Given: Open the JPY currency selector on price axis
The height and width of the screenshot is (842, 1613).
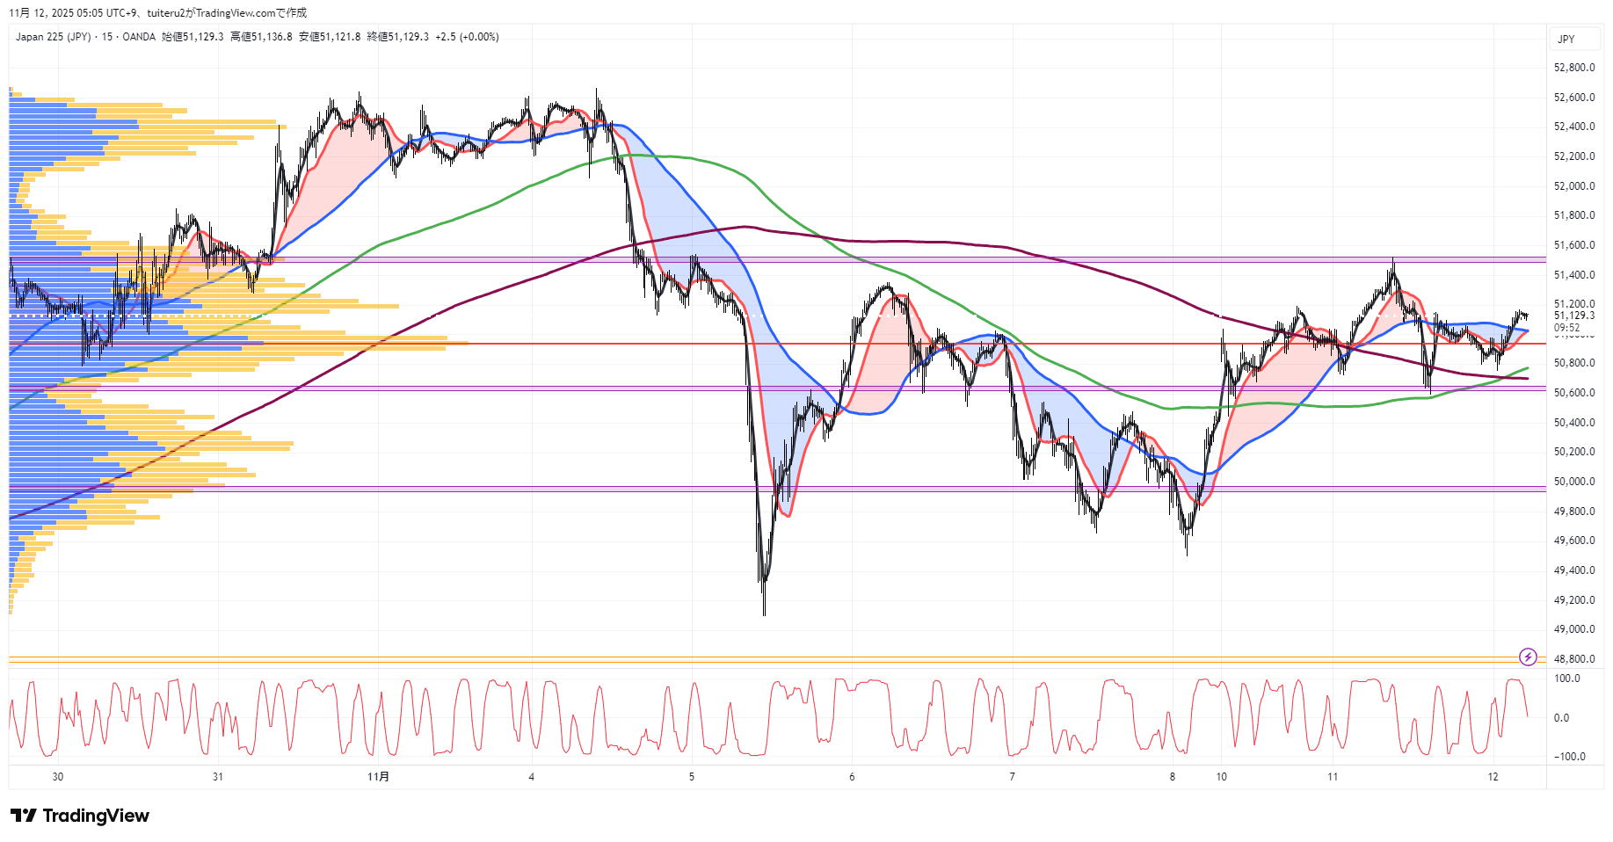Looking at the screenshot, I should click(1566, 39).
